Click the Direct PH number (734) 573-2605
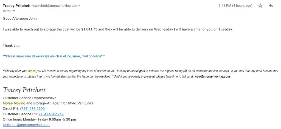Viewport: 281px width, 129px height. [32, 109]
